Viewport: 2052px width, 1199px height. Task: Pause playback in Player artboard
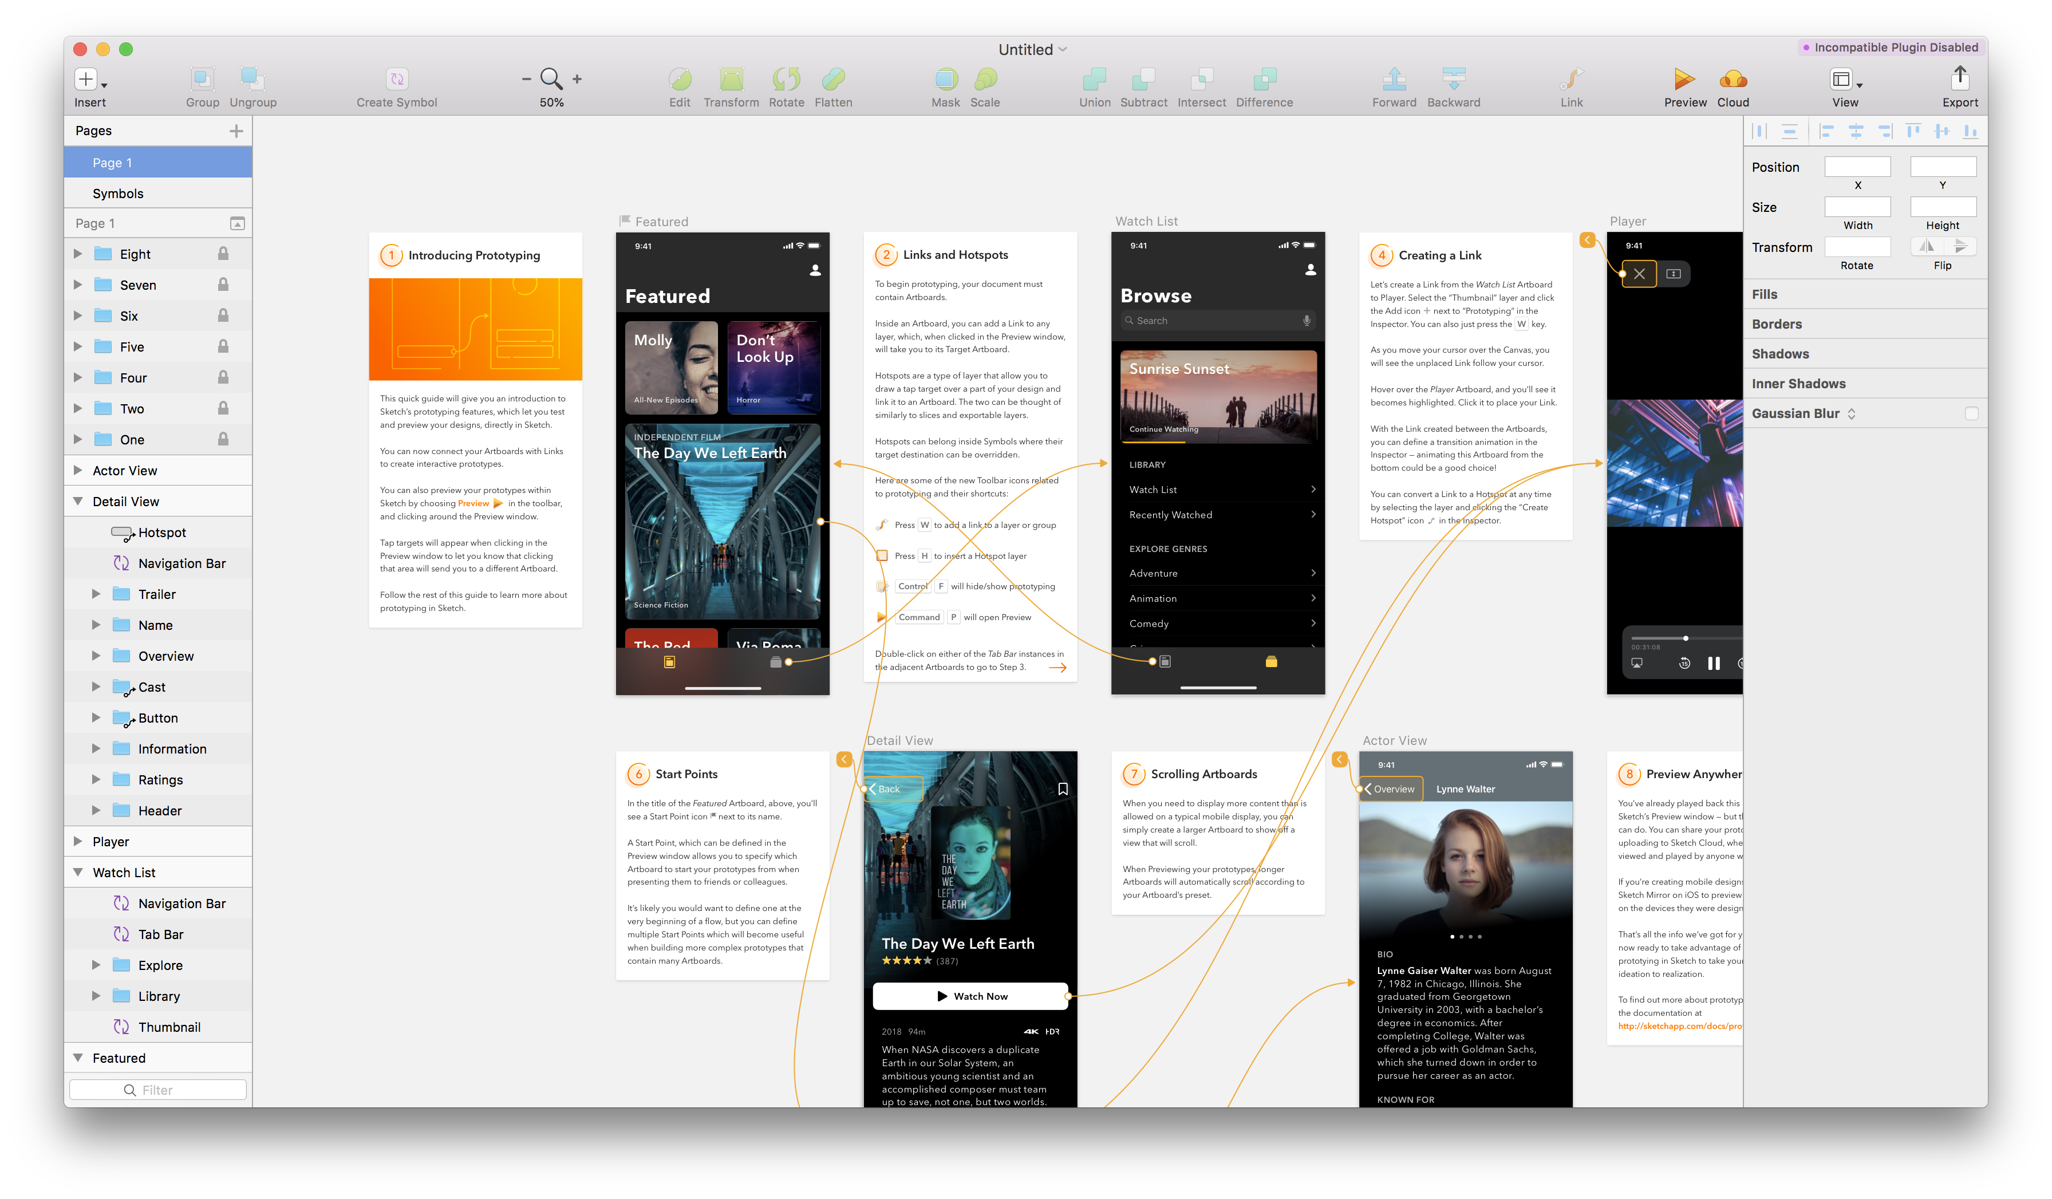[1713, 664]
